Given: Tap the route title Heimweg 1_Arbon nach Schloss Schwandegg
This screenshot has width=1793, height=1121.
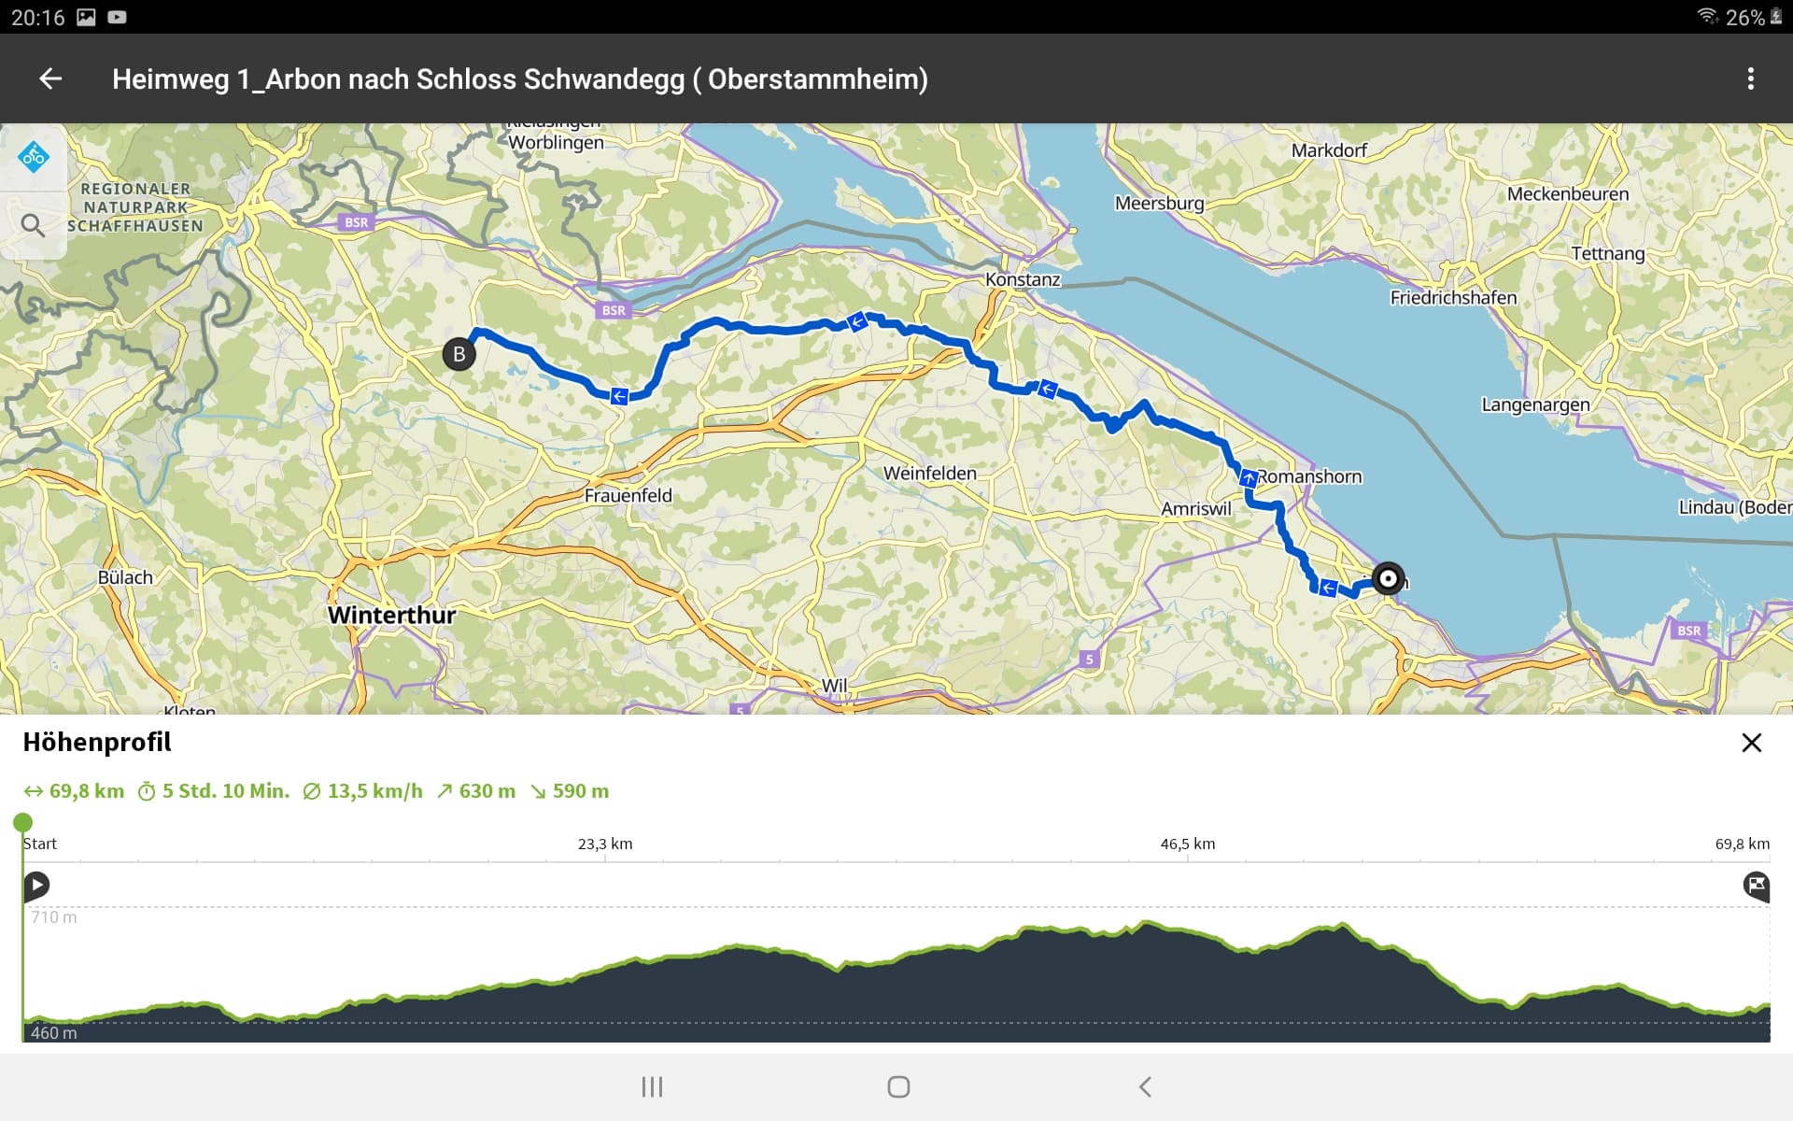Looking at the screenshot, I should pyautogui.click(x=519, y=79).
